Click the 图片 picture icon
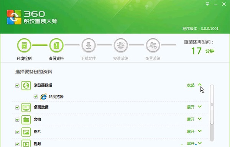230x147 pixels. tap(26, 132)
